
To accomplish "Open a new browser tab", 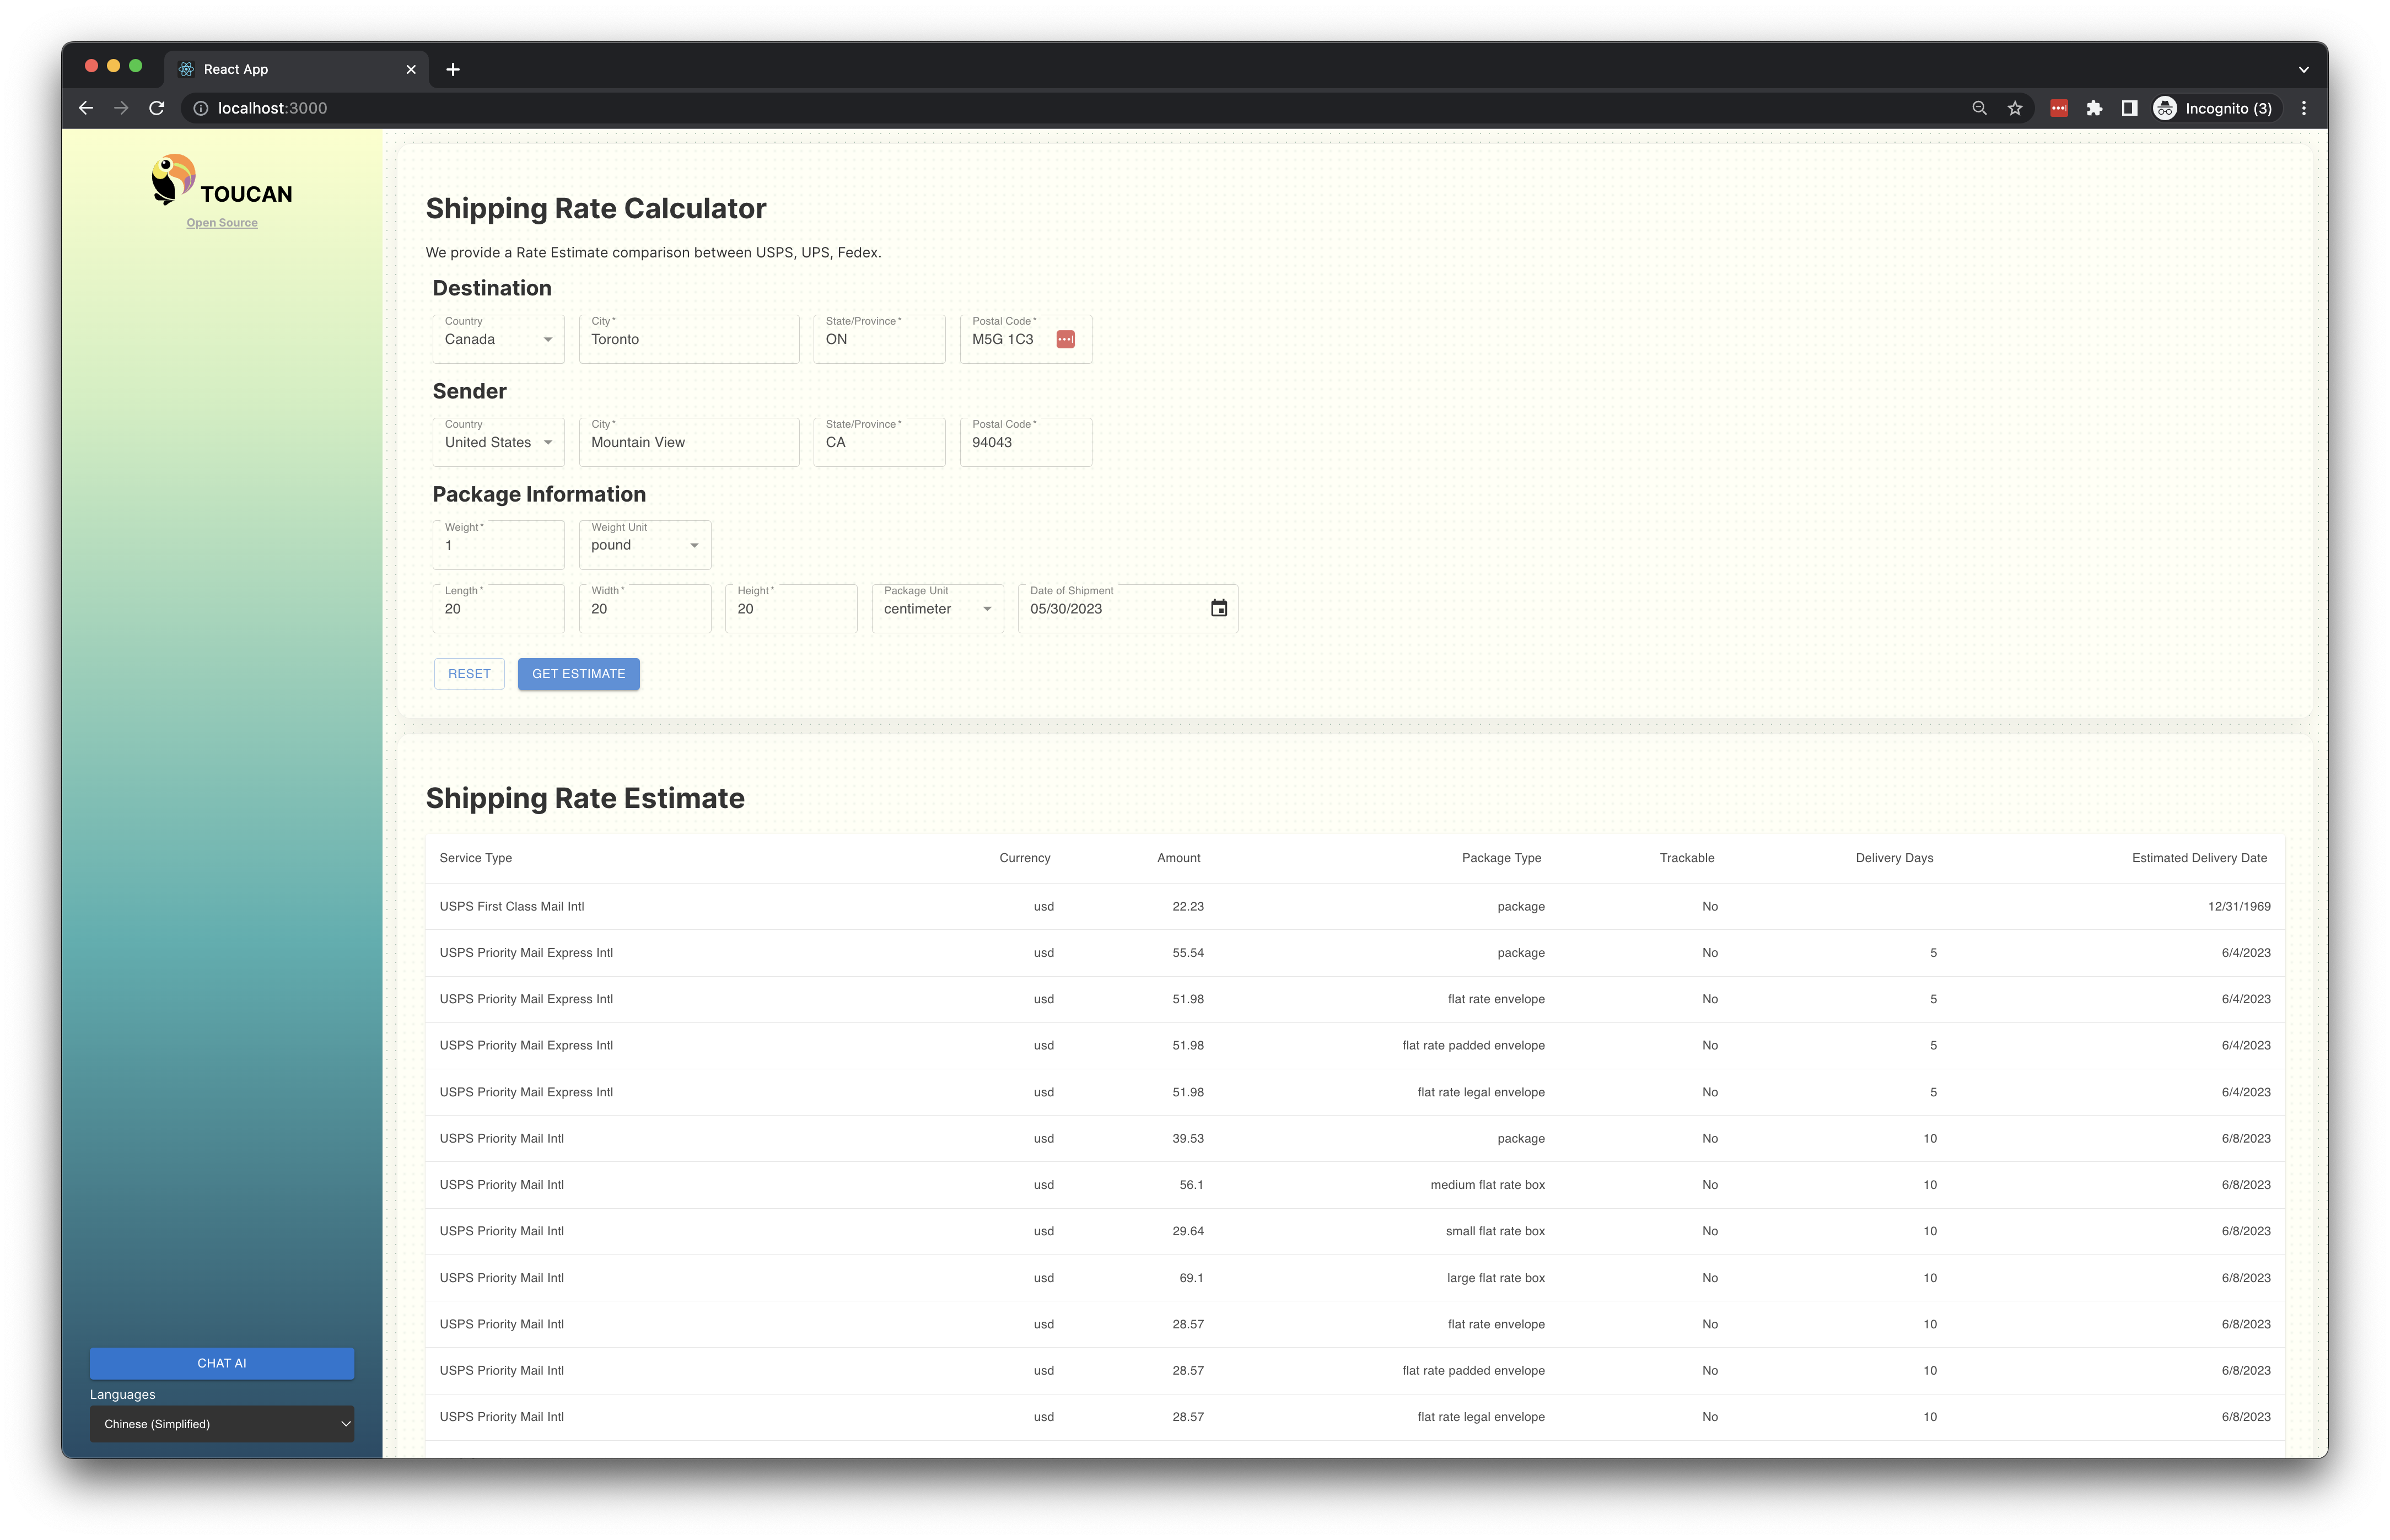I will (x=453, y=69).
